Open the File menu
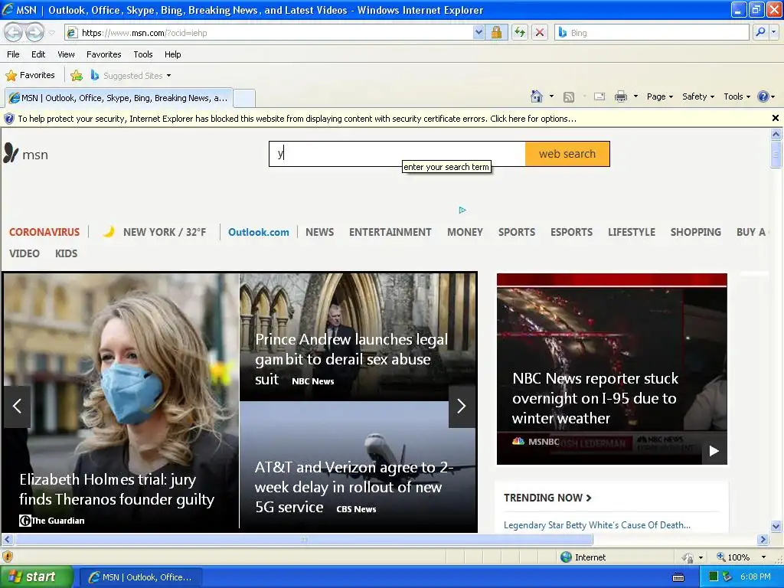 click(14, 54)
